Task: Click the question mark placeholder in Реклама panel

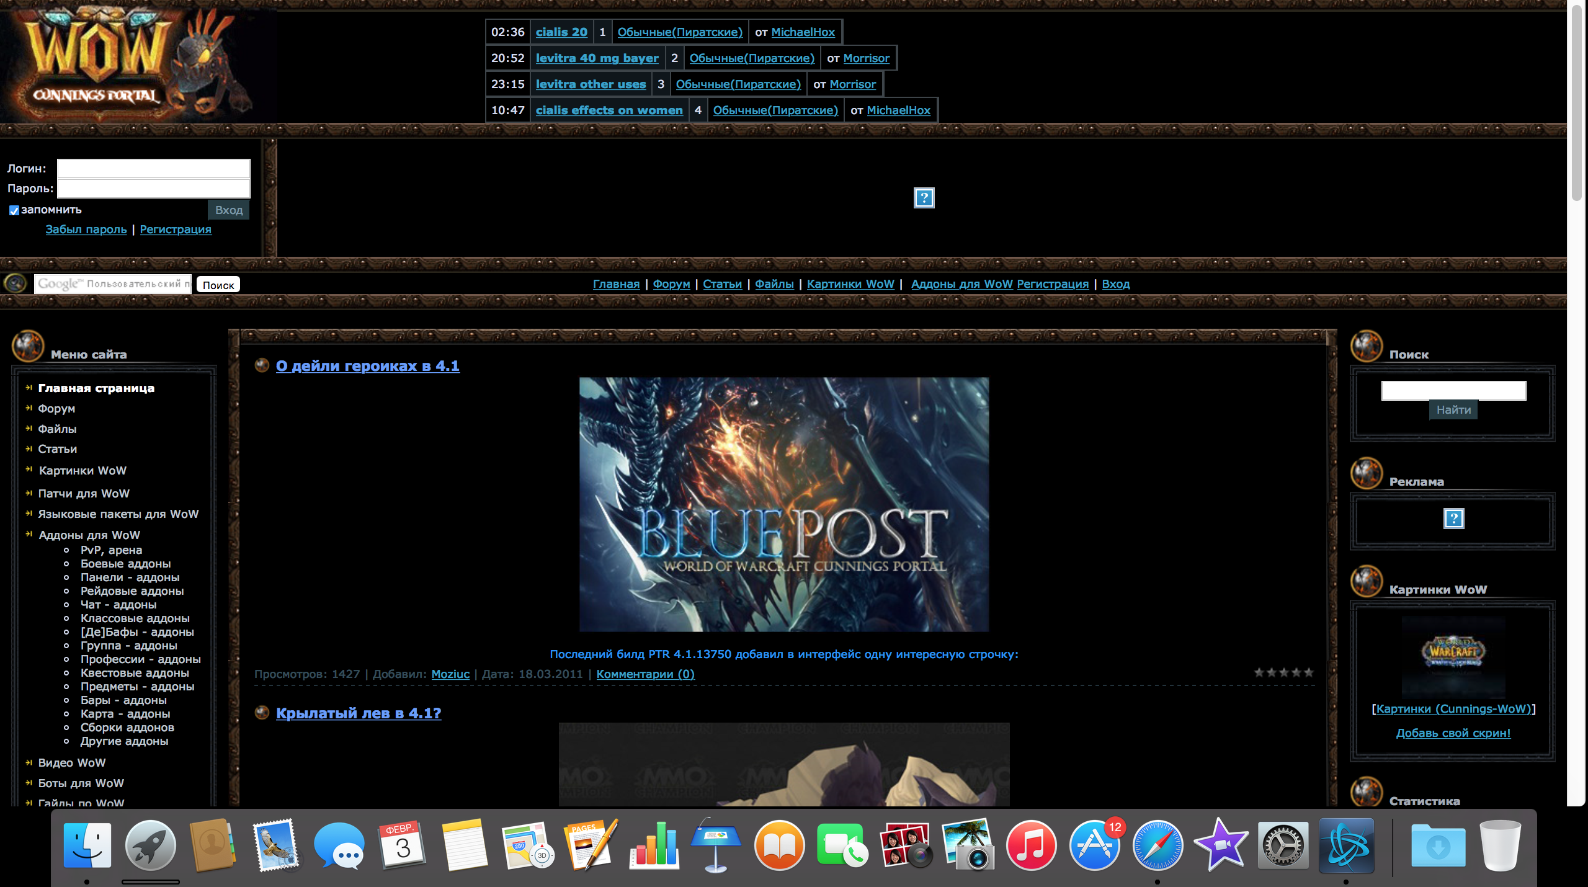Action: click(x=1453, y=519)
